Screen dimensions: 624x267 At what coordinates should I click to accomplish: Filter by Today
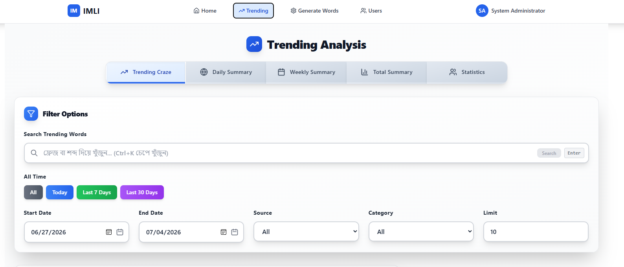pyautogui.click(x=60, y=192)
